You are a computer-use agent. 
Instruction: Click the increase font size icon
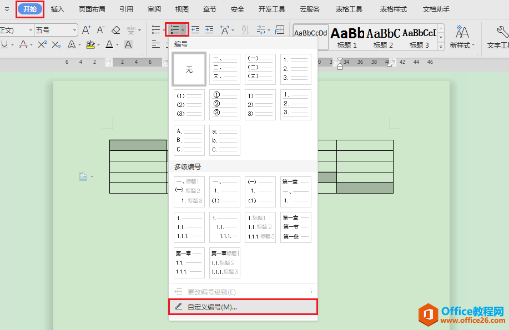(x=87, y=30)
